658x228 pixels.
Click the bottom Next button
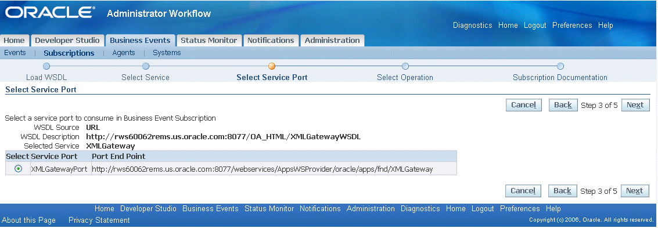[635, 191]
